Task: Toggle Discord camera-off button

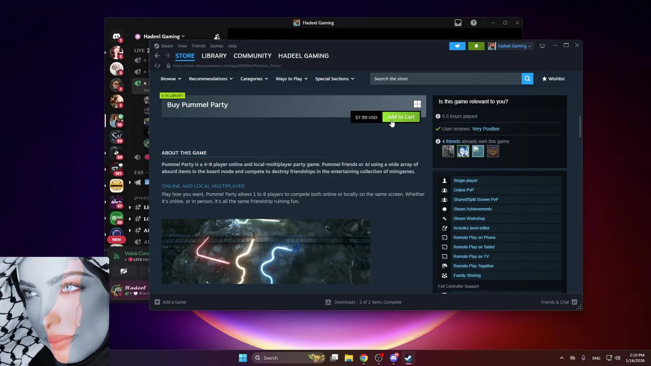Action: (124, 271)
